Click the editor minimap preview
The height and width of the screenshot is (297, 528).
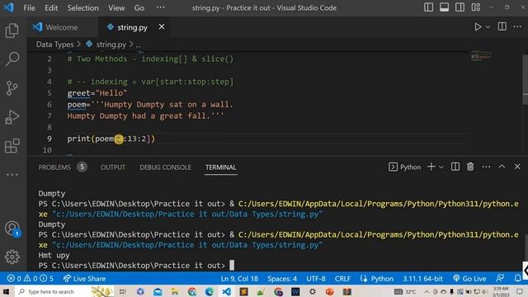481,55
